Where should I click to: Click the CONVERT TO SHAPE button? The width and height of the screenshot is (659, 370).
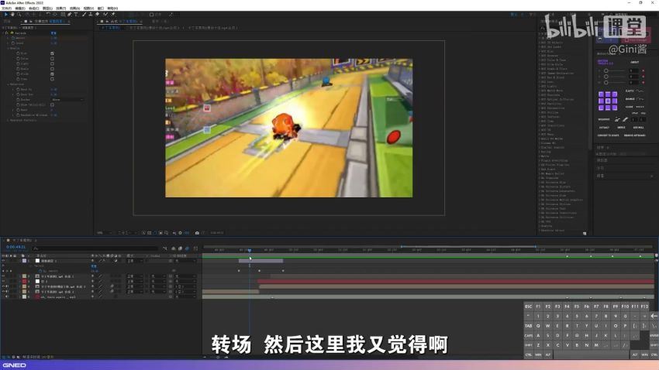pyautogui.click(x=608, y=135)
